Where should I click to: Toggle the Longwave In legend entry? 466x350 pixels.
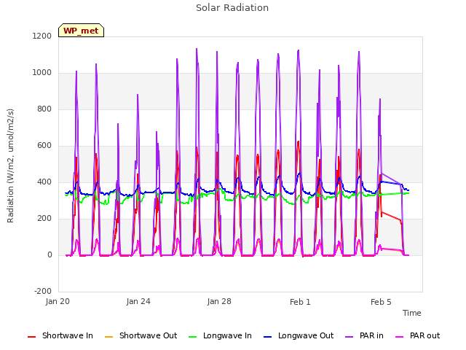pyautogui.click(x=220, y=335)
